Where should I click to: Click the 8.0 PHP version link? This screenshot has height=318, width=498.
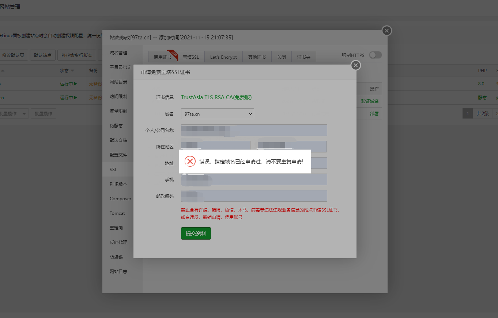click(481, 84)
